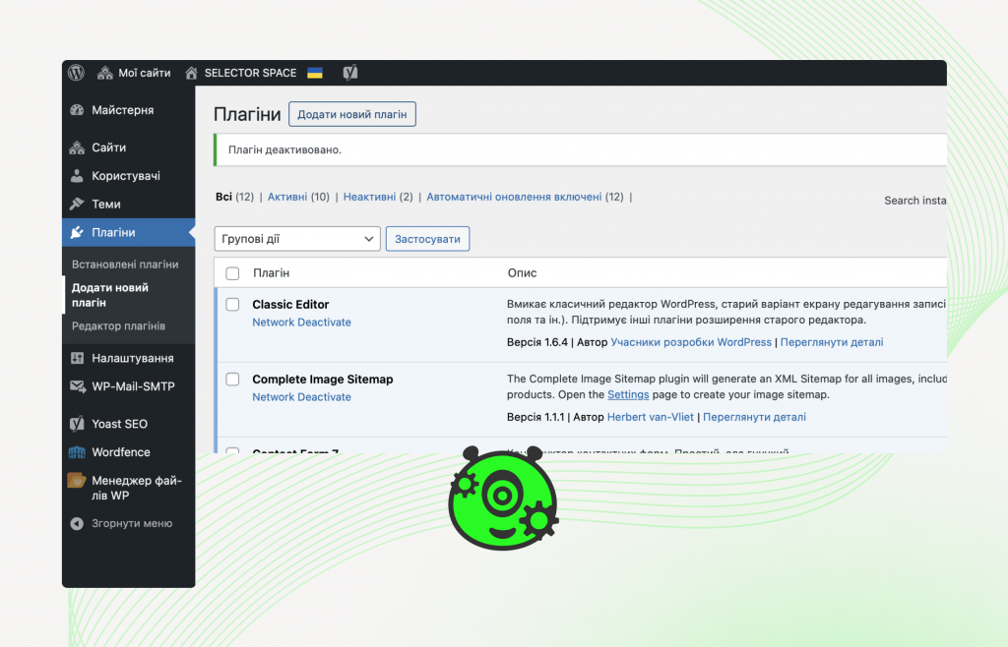Toggle the select-all plugins checkbox
The height and width of the screenshot is (647, 1008).
click(x=232, y=272)
